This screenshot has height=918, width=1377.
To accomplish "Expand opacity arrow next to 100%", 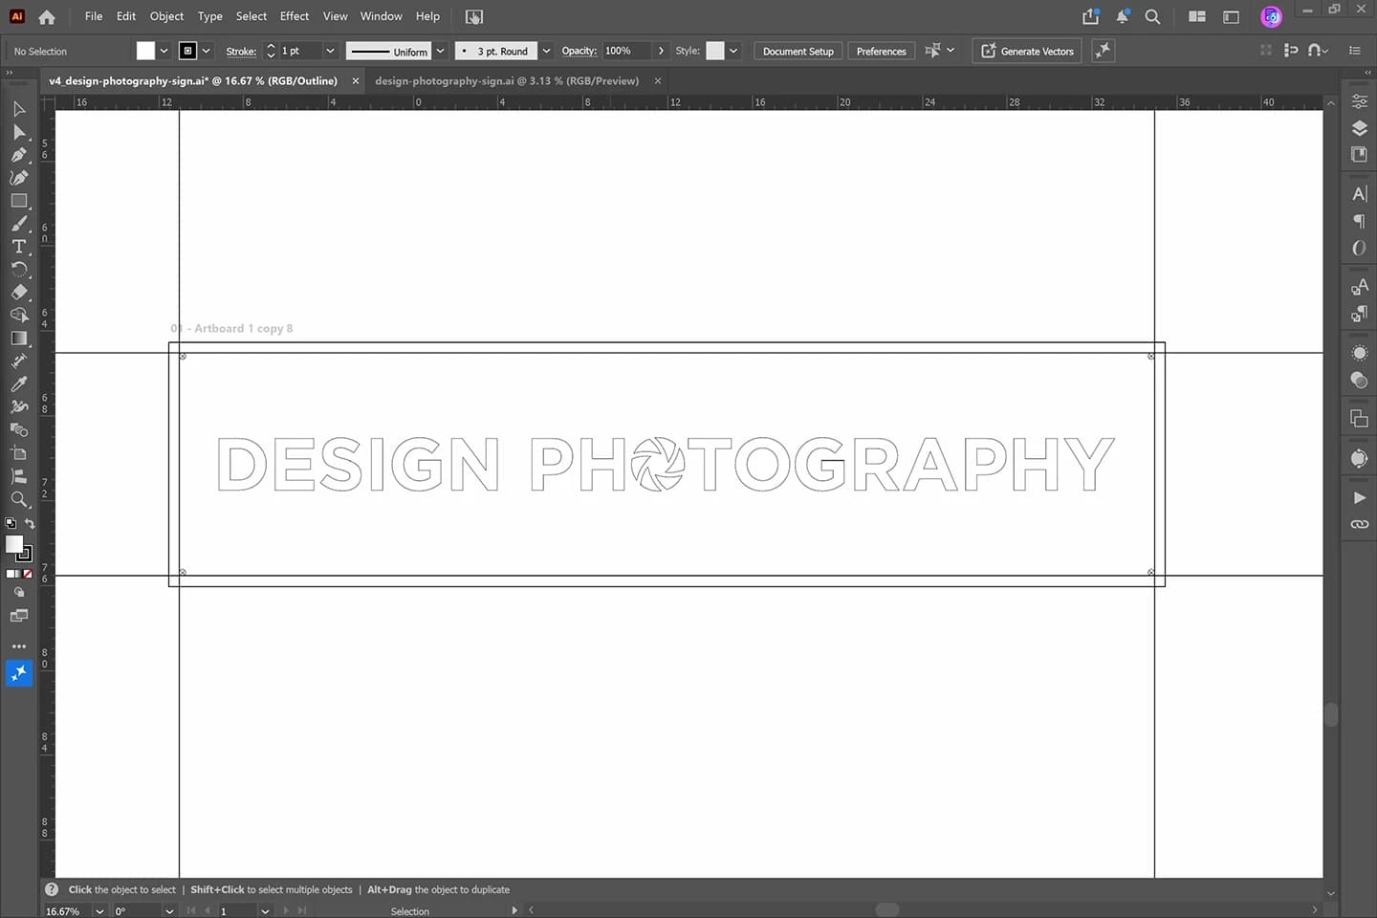I will [x=661, y=51].
